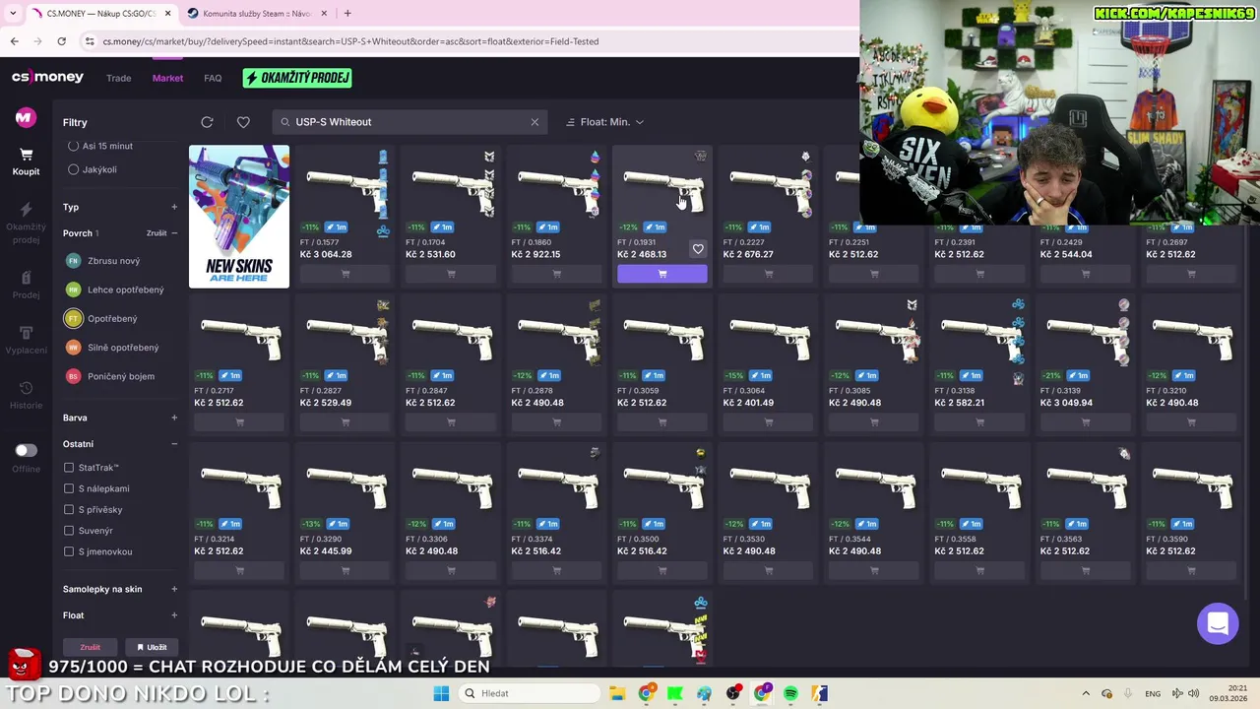Screen dimensions: 1260x709
Task: Open the browser tab list dropdown
Action: (x=12, y=13)
